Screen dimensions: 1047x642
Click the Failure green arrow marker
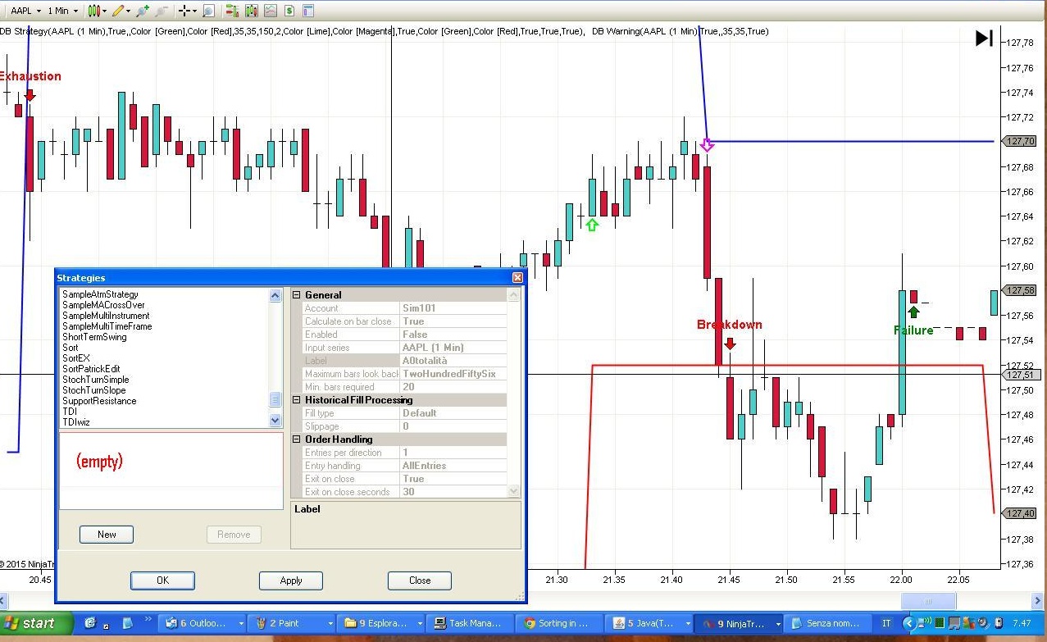[913, 312]
